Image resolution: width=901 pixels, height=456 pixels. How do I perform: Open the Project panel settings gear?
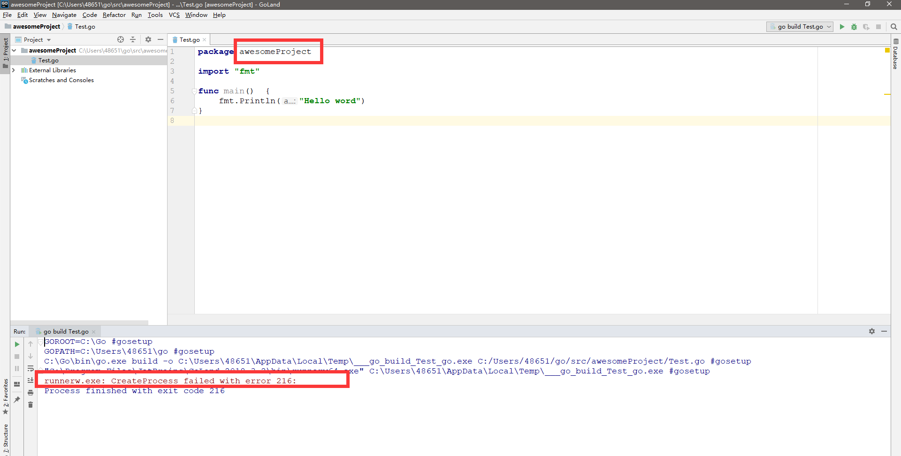(x=148, y=39)
